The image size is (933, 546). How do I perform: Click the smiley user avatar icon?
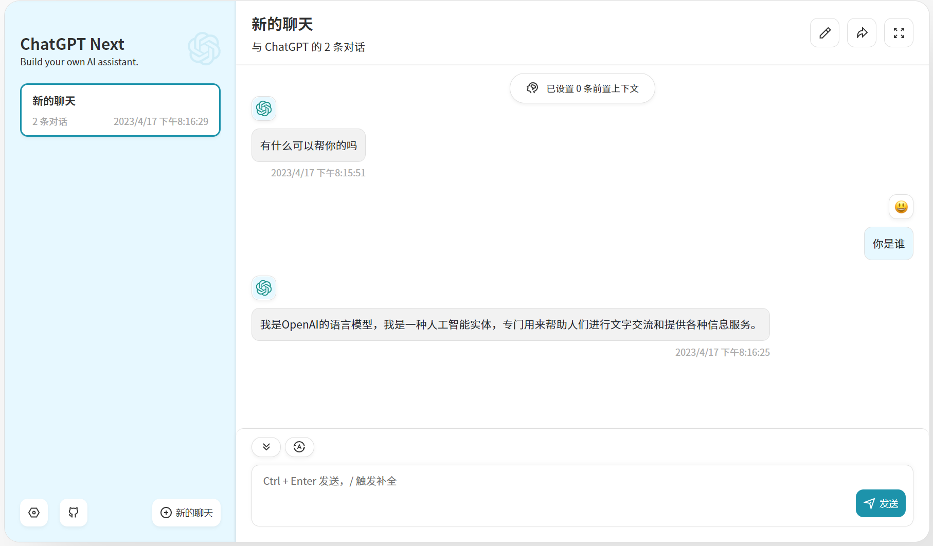tap(901, 207)
